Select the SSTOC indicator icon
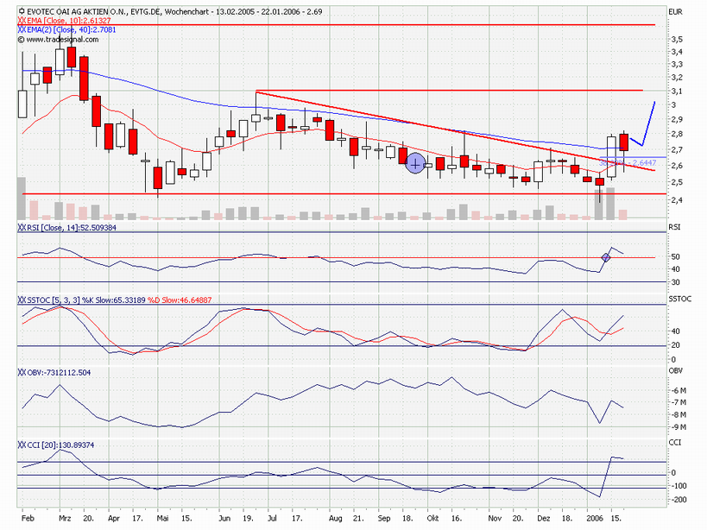707x530 pixels. (22, 299)
